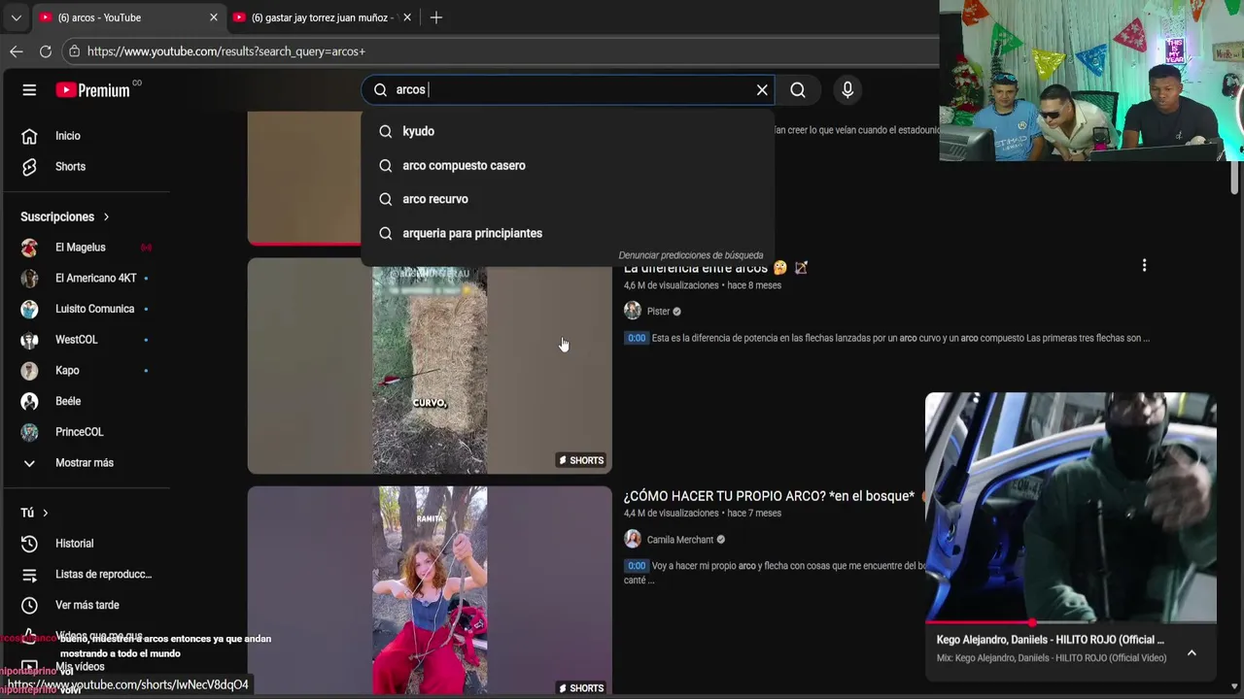Reload the current page
The width and height of the screenshot is (1244, 699).
pos(46,51)
